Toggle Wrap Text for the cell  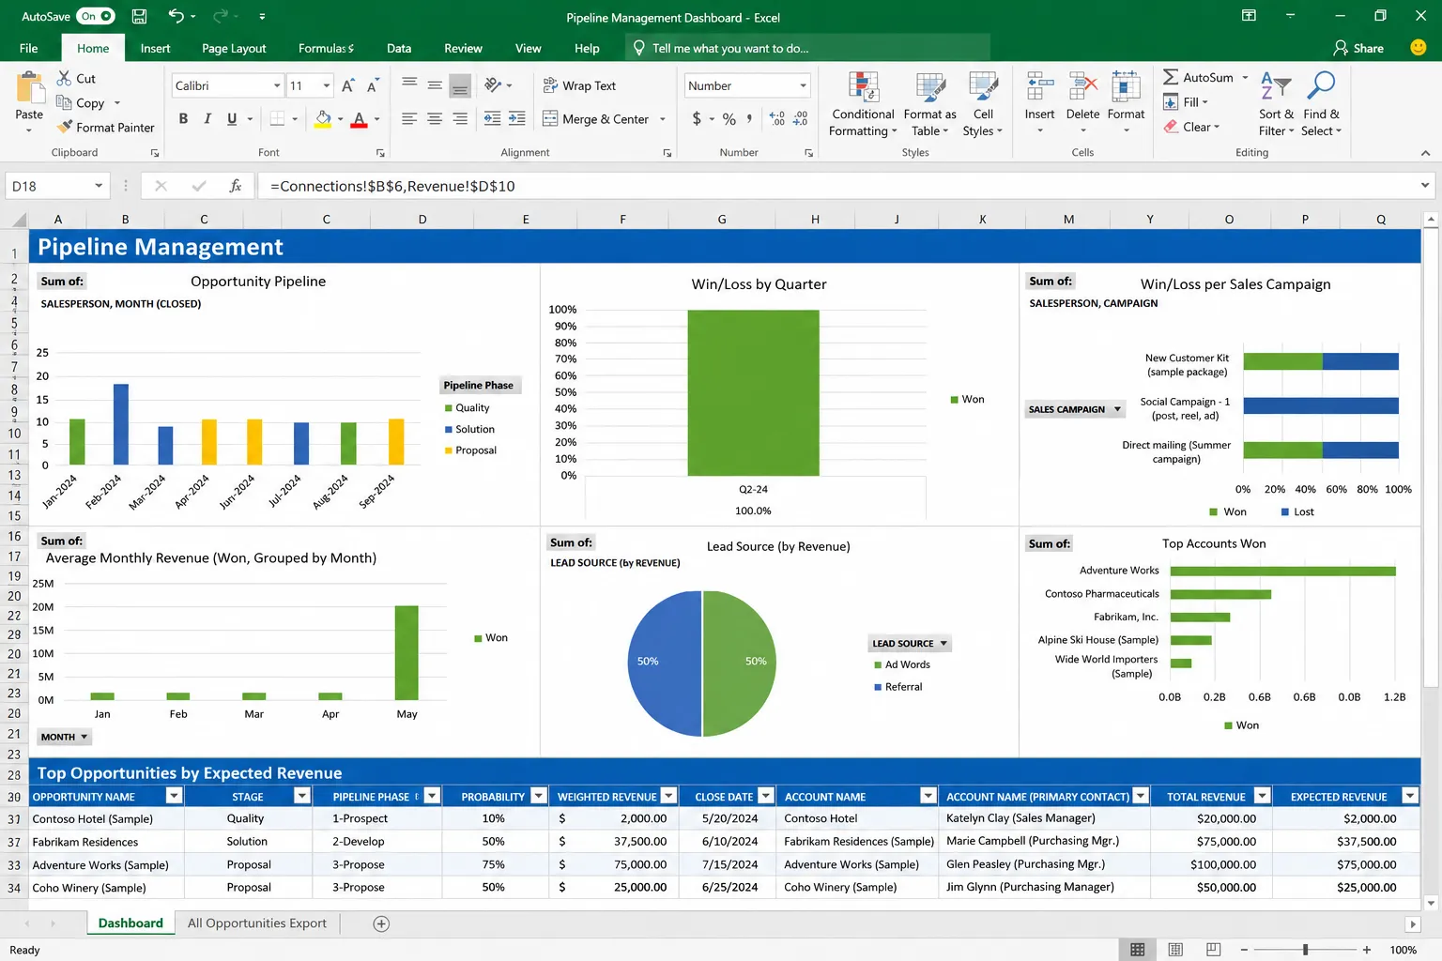[x=579, y=85]
